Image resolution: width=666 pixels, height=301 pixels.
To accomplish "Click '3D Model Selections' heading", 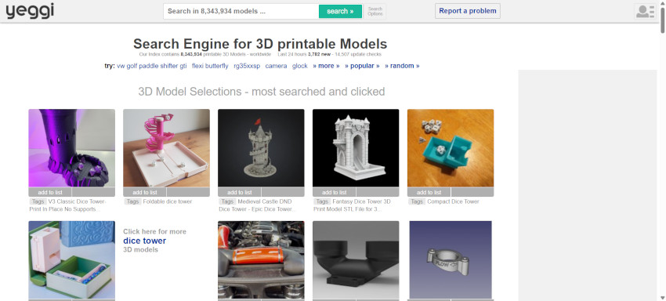I will click(261, 92).
